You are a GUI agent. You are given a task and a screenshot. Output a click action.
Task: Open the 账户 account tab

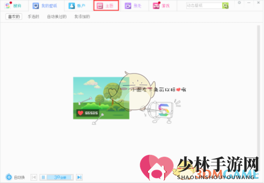pos(77,6)
